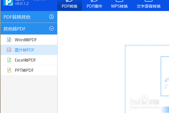Select the 文字语音转换 tab

(x=149, y=5)
